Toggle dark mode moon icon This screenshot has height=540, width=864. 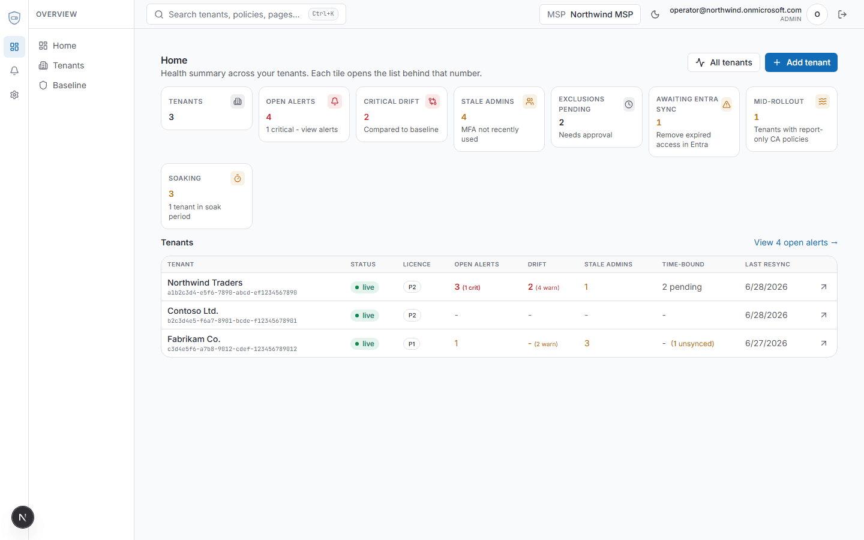pos(655,14)
